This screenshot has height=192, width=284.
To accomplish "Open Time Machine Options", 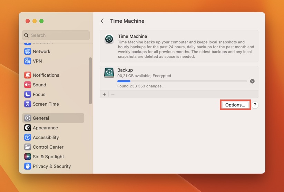I will [x=235, y=105].
